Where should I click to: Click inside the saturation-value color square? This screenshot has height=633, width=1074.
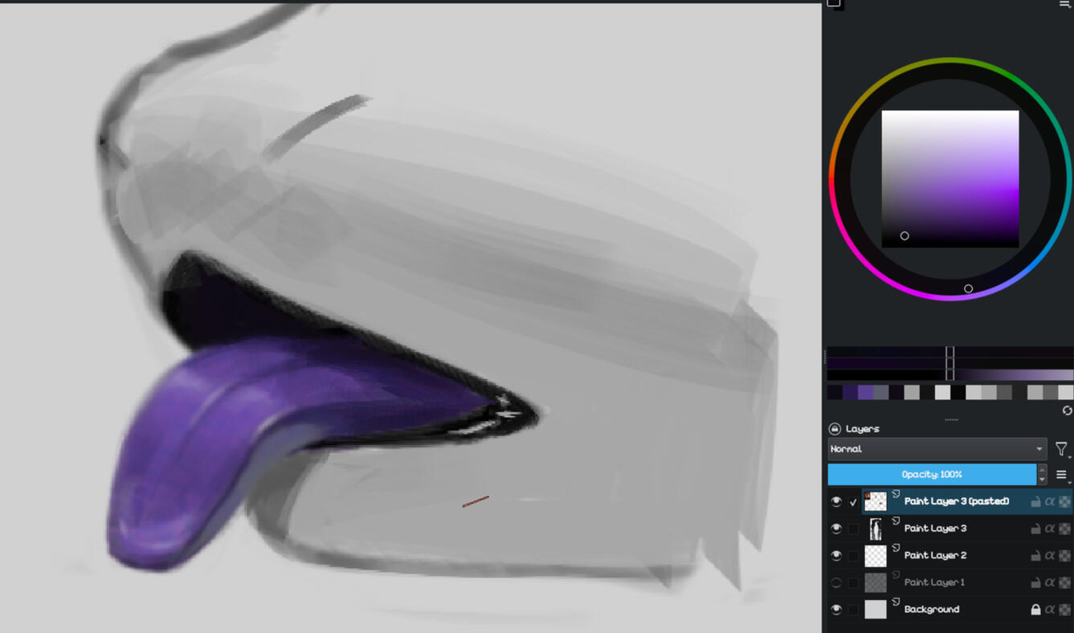click(950, 179)
